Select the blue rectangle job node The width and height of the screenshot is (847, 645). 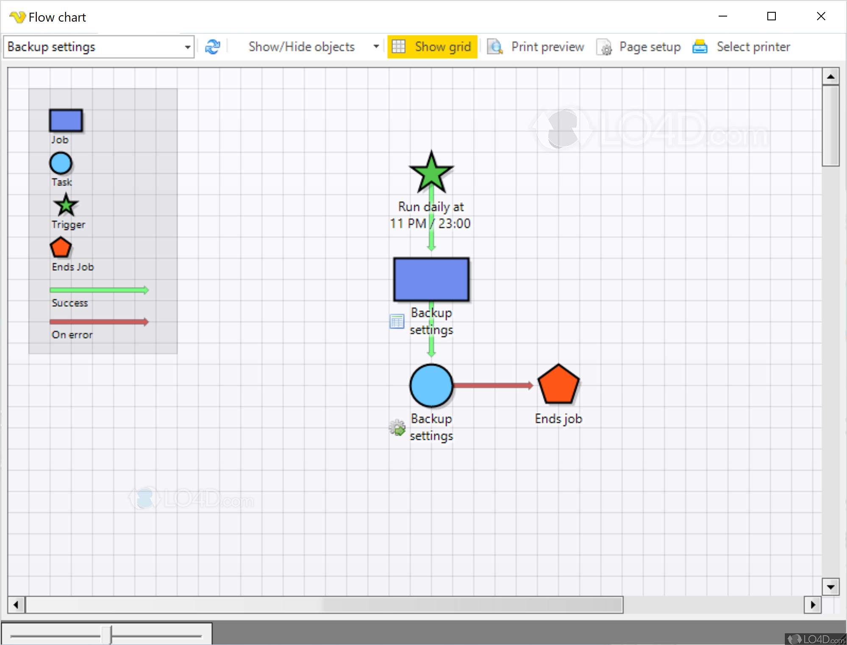[431, 279]
